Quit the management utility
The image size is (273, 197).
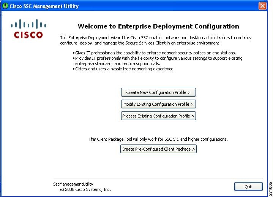point(248,187)
